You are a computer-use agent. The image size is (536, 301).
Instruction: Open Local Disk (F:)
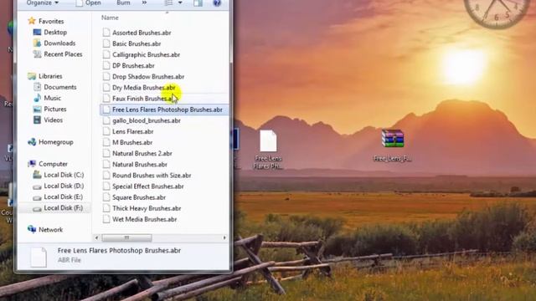58,207
